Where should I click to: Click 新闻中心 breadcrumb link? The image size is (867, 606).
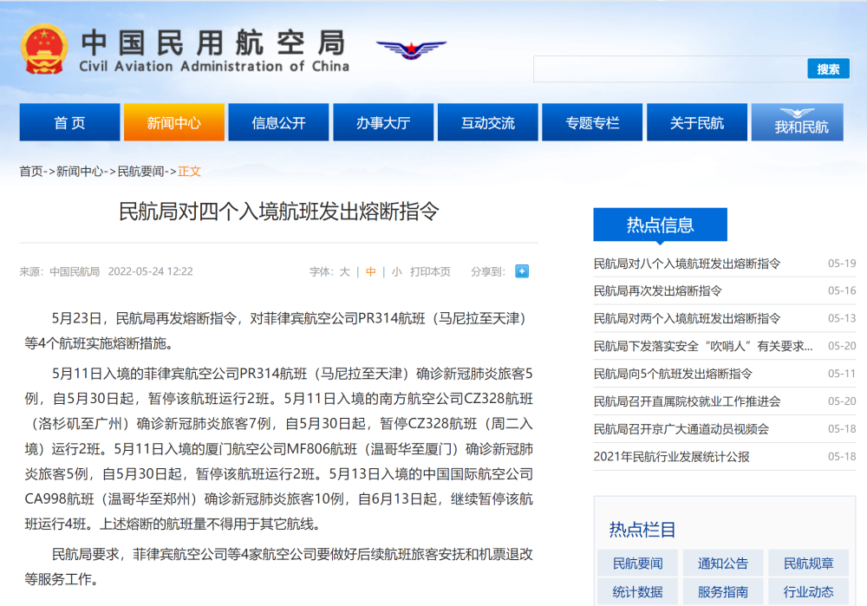(x=80, y=172)
